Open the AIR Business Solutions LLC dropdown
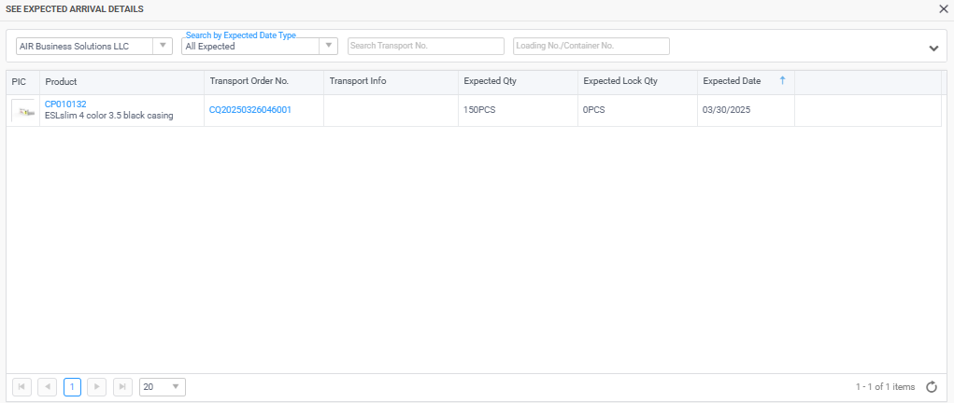Viewport: 954px width, 403px height. tap(163, 46)
